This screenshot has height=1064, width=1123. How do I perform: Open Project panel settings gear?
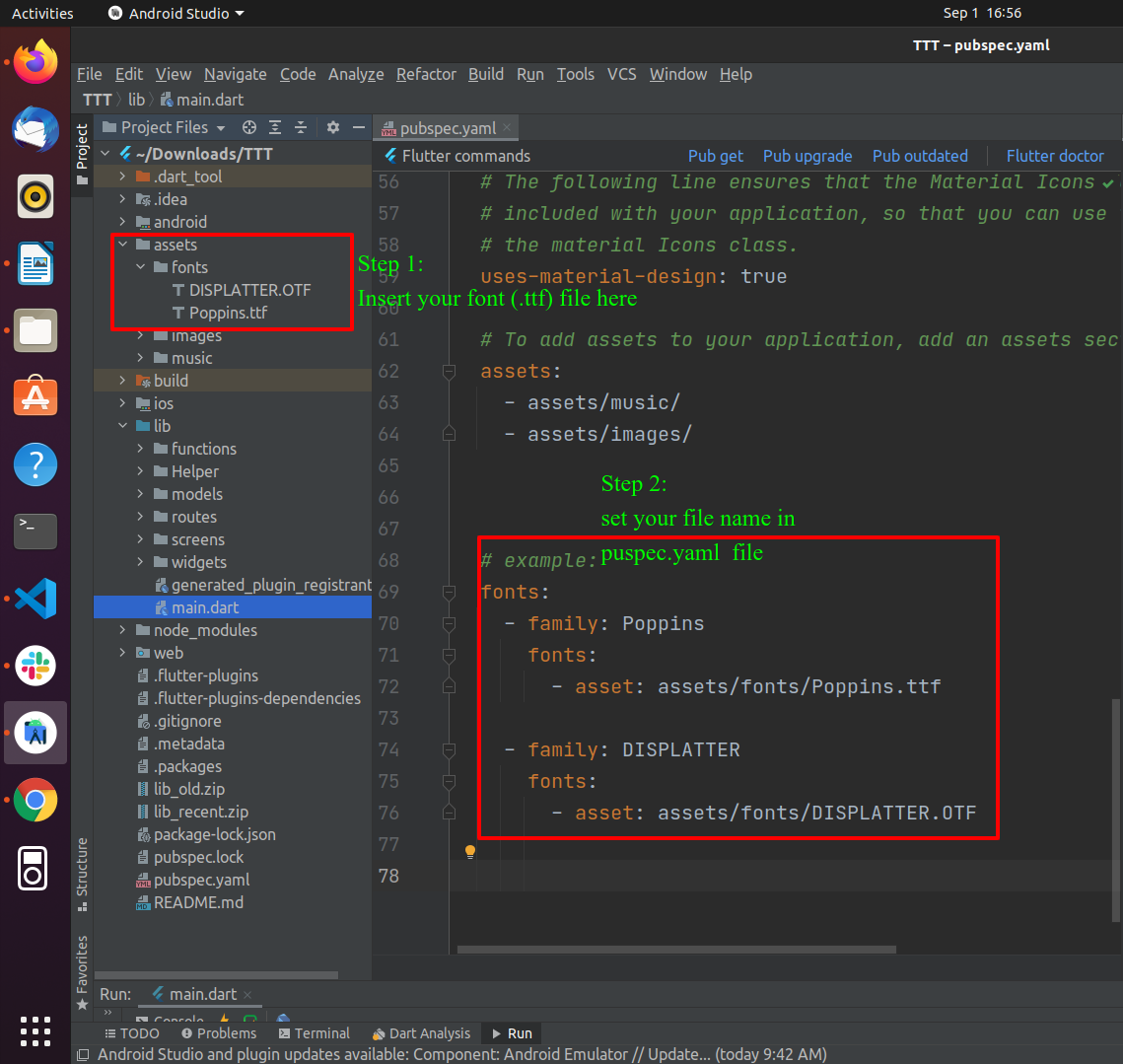[333, 127]
